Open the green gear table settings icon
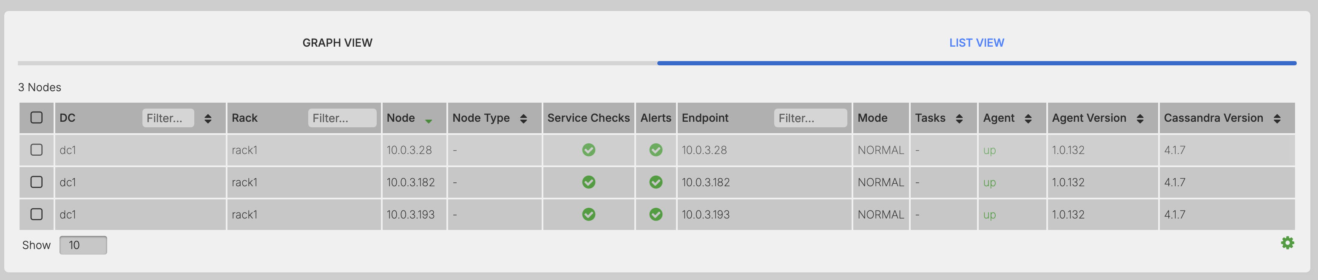The width and height of the screenshot is (1318, 280). pos(1287,243)
